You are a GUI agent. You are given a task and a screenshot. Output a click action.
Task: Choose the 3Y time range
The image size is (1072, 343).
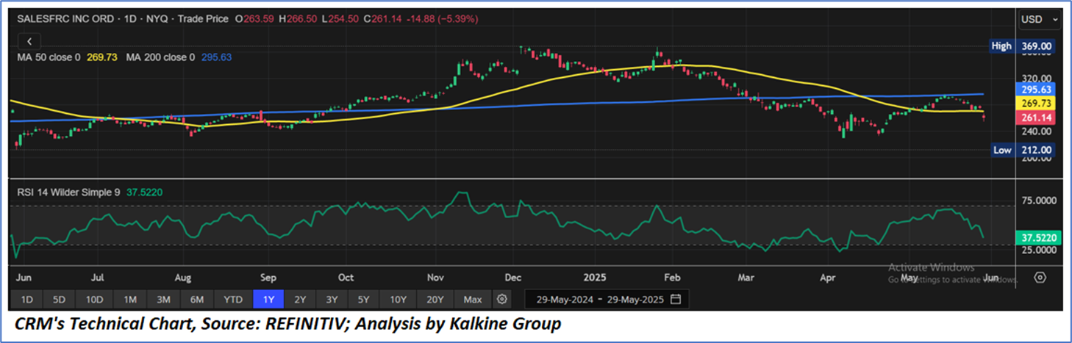point(332,299)
